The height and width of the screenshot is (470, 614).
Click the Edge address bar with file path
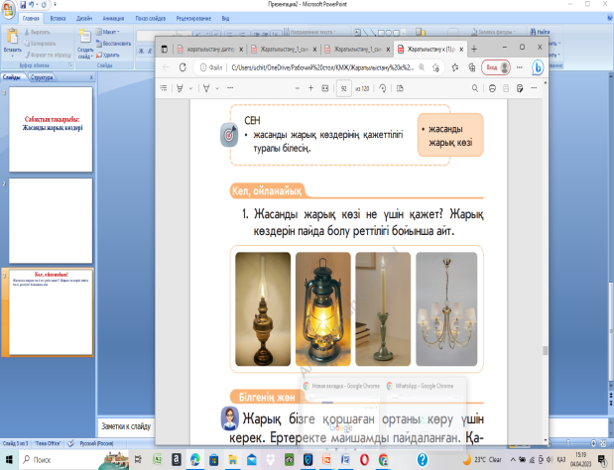coord(322,67)
